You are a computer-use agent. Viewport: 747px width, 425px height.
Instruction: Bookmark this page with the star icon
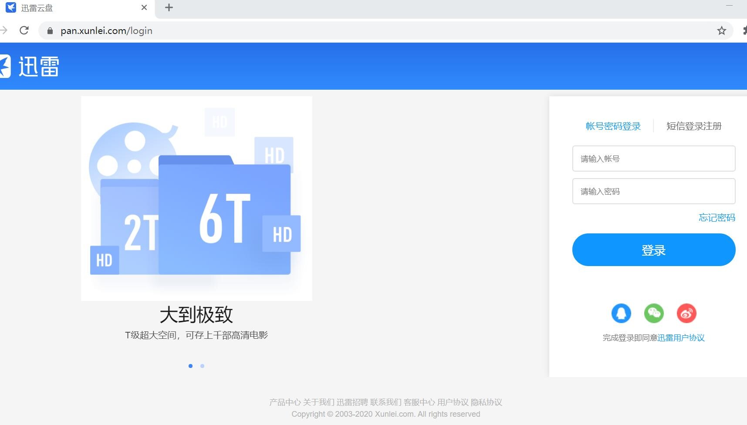(x=722, y=30)
